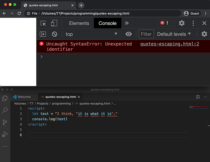Image resolution: width=210 pixels, height=162 pixels.
Task: Show more DevTools tabs
Action: 127,23
